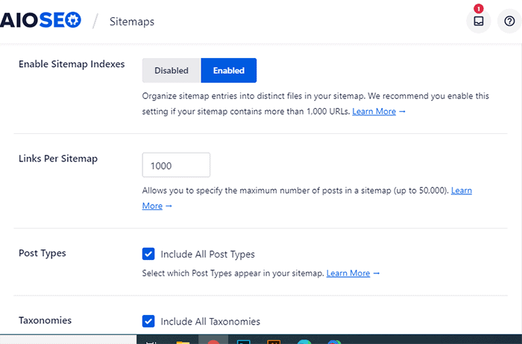Uncheck Include All Taxonomies checkbox
This screenshot has width=522, height=344.
pos(148,322)
